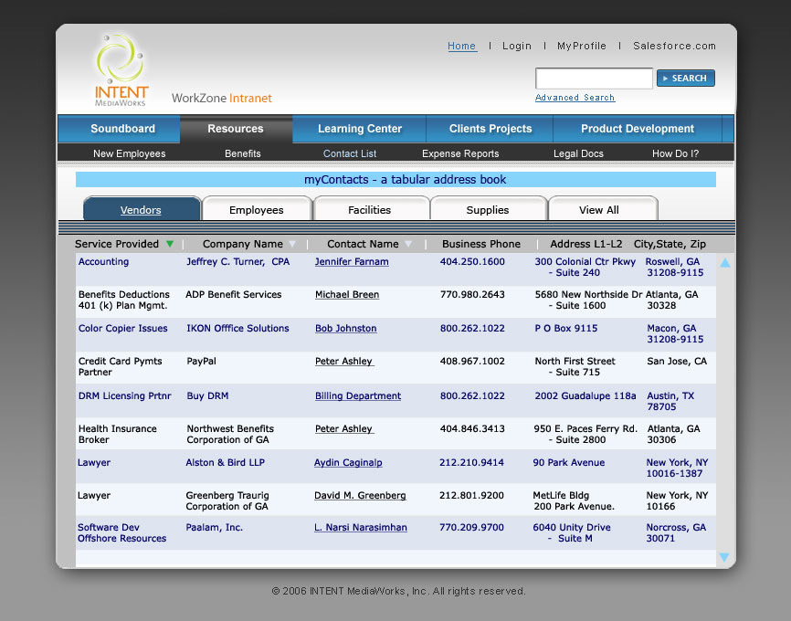Click the INTENT MediaWorks logo
This screenshot has height=621, width=791.
click(121, 70)
